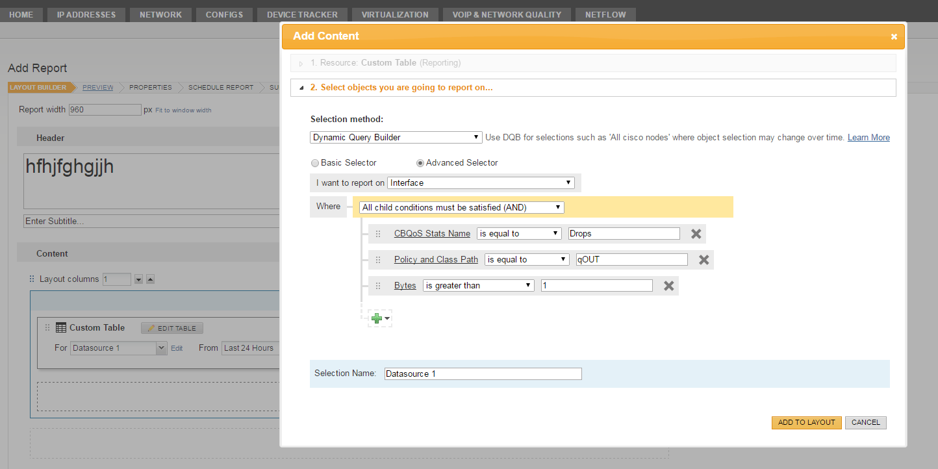The height and width of the screenshot is (469, 938).
Task: Open the HOME menu tab
Action: tap(21, 14)
